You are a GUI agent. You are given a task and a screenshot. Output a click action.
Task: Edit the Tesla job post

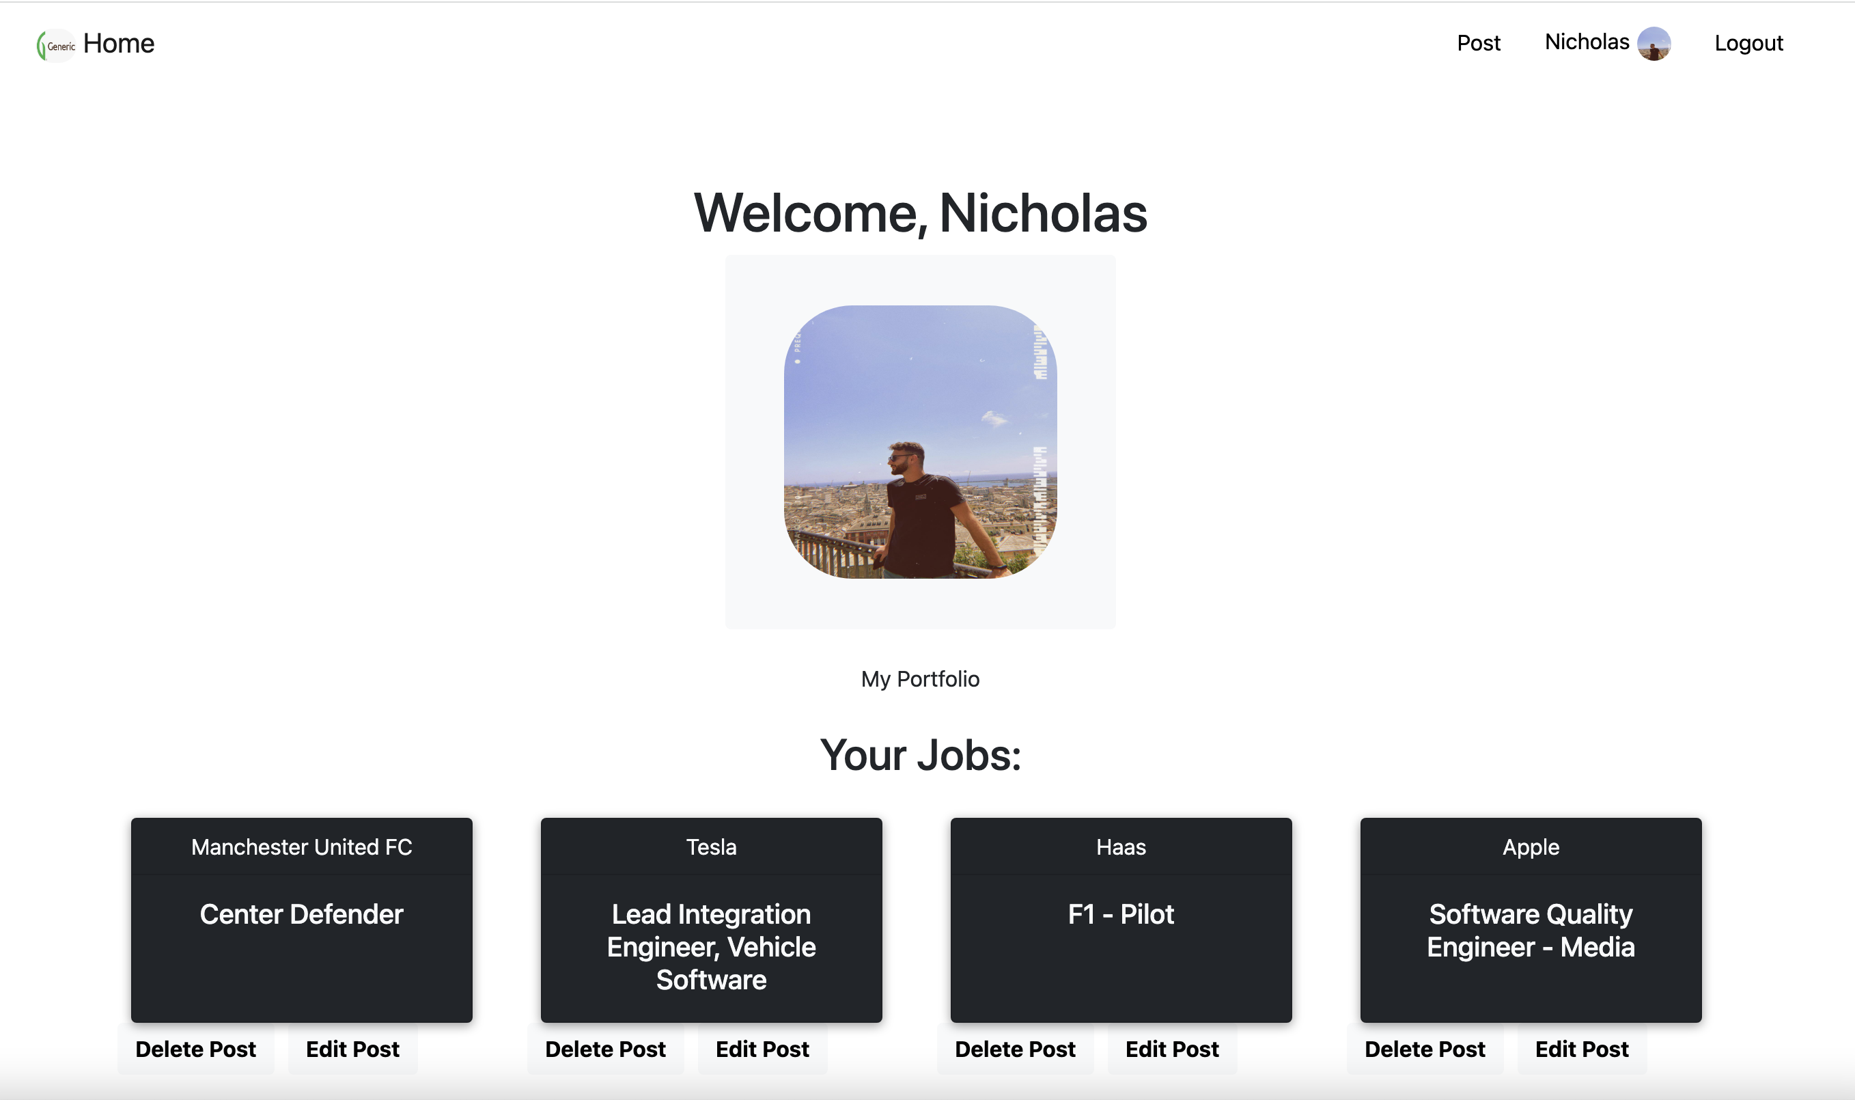762,1049
